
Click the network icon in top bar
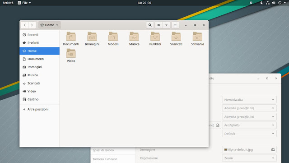coord(268,3)
